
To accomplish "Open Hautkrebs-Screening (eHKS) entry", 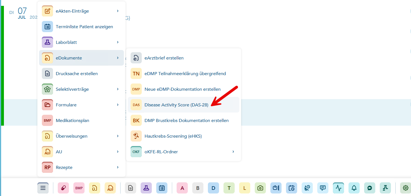I will point(184,136).
